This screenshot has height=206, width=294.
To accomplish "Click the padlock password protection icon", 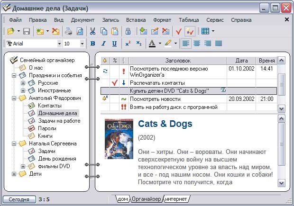I will [x=128, y=31].
